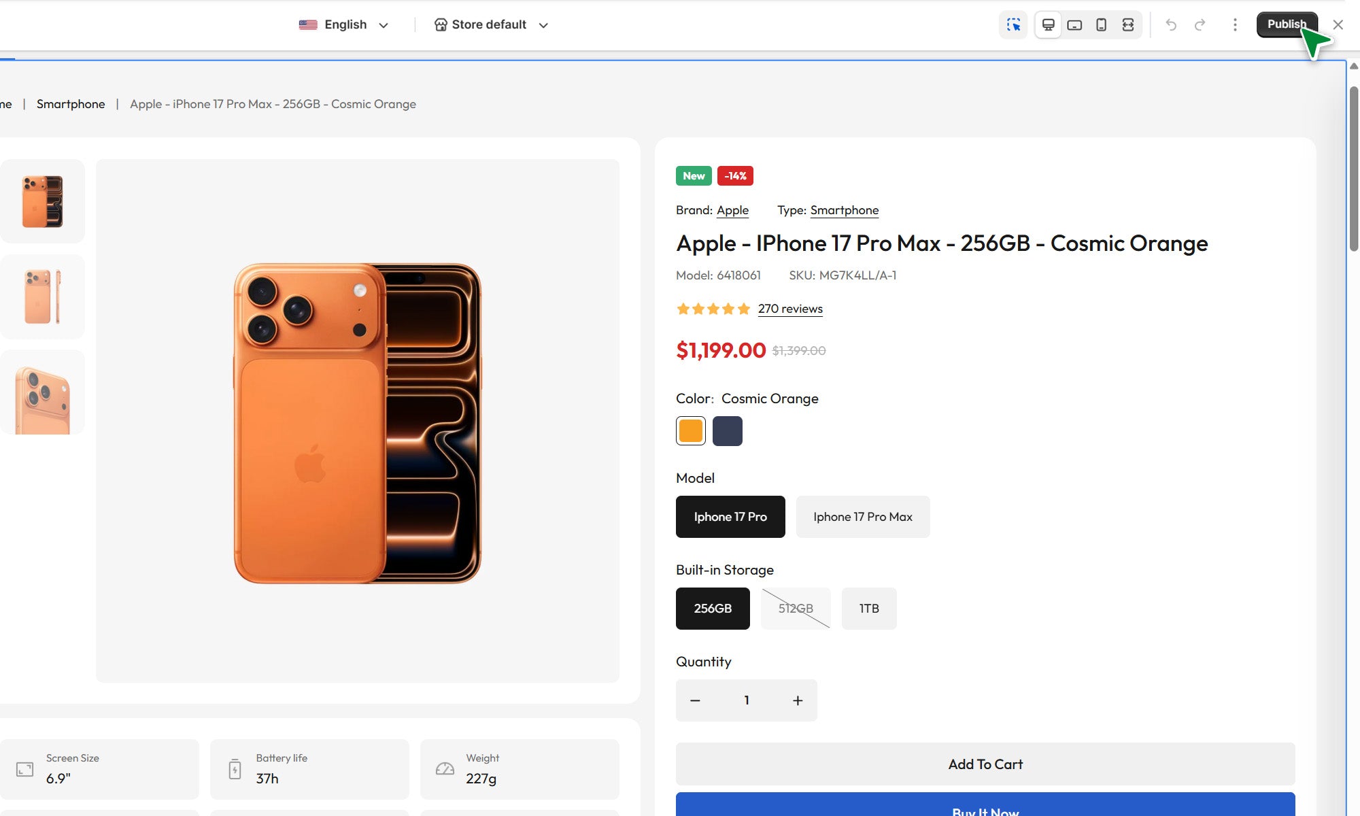
Task: Open the Smartphone breadcrumb link
Action: (x=71, y=104)
